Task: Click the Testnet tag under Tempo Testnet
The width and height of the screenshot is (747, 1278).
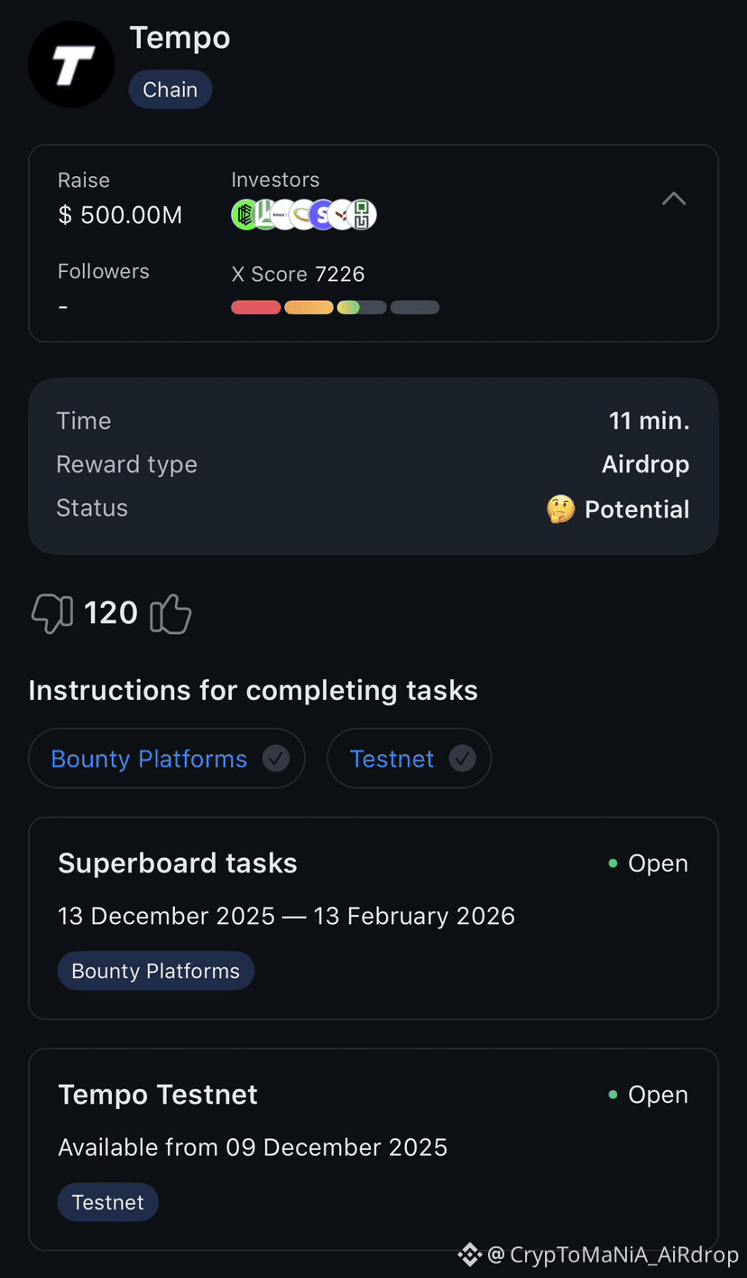Action: [x=108, y=1202]
